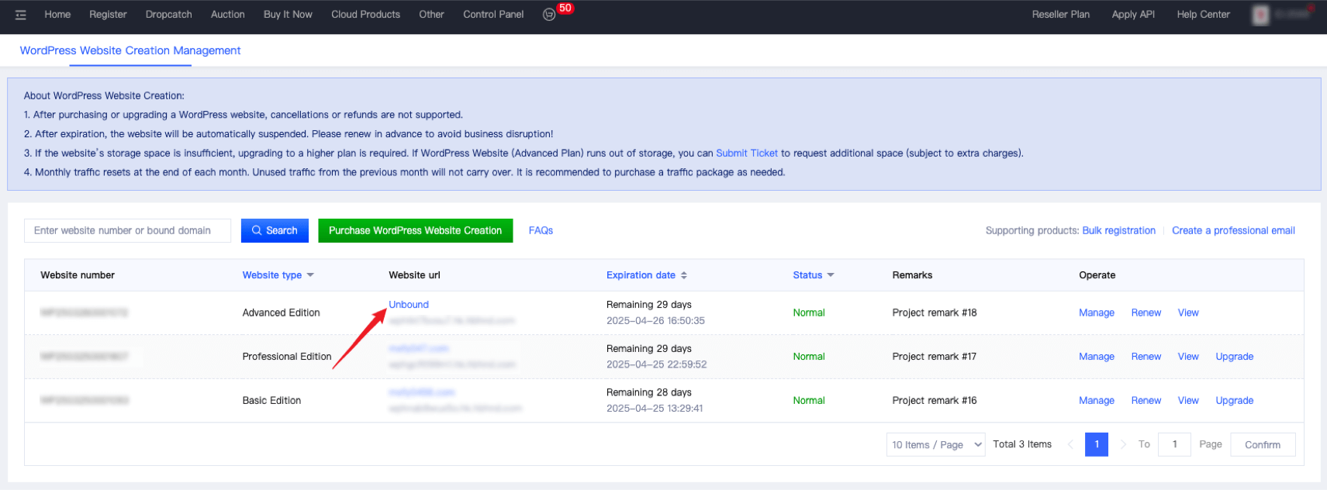The width and height of the screenshot is (1327, 490).
Task: Expand the Website type filter
Action: coord(310,275)
